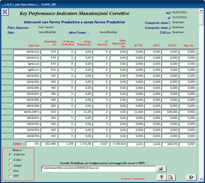Screen dimensions: 205x183
Task: Click the Totale count field 182
Action: pos(33,144)
